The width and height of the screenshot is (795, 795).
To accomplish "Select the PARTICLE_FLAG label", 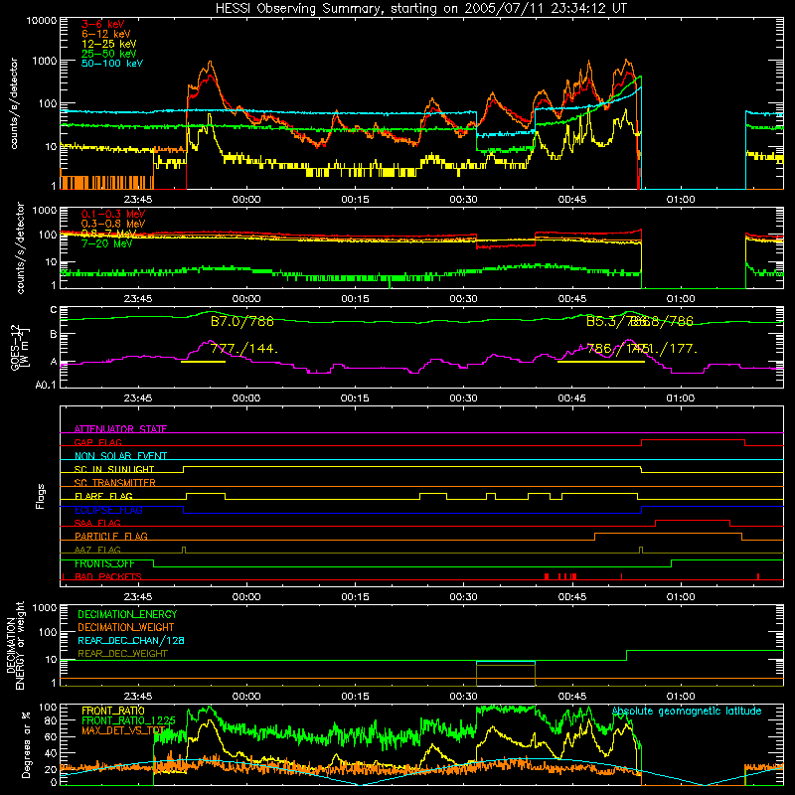I will pos(111,536).
